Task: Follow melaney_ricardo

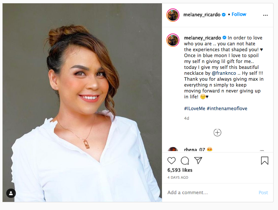Action: tap(239, 14)
